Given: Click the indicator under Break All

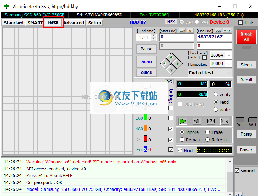Looking at the screenshot, I should coord(247,48).
